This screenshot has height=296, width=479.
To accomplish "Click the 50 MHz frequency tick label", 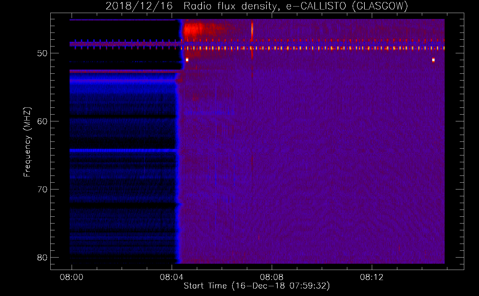I will pos(42,53).
